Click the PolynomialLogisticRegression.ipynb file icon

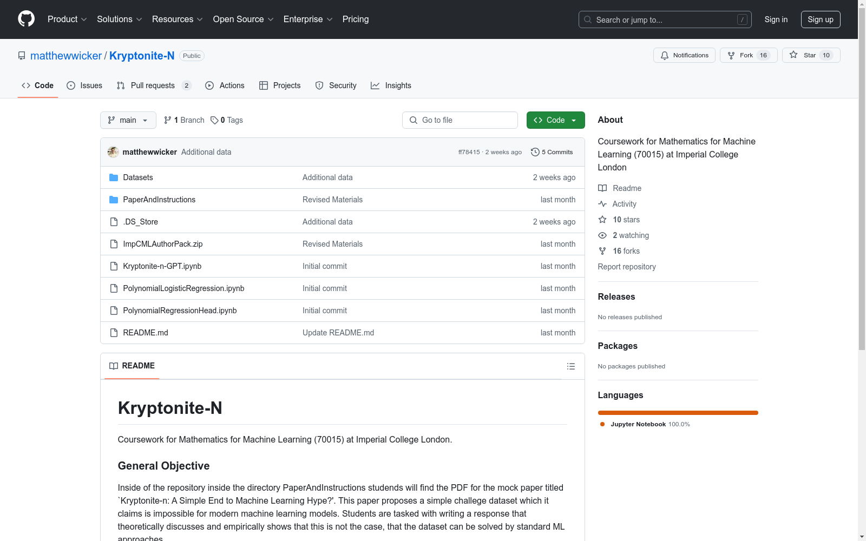[x=114, y=288]
